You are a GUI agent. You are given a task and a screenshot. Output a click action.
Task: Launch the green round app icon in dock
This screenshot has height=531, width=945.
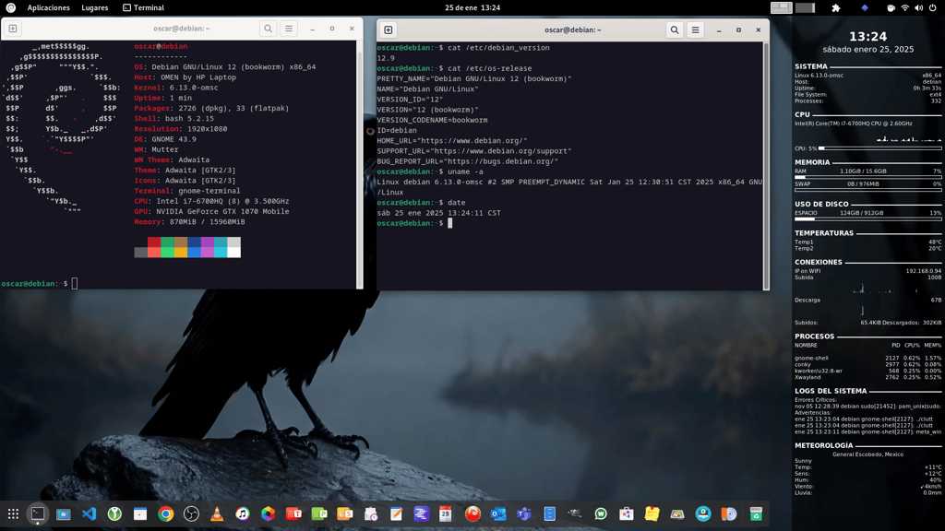pos(114,513)
